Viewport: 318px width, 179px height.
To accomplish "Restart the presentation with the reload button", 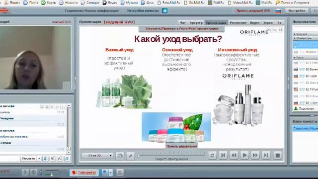I will pos(212,156).
